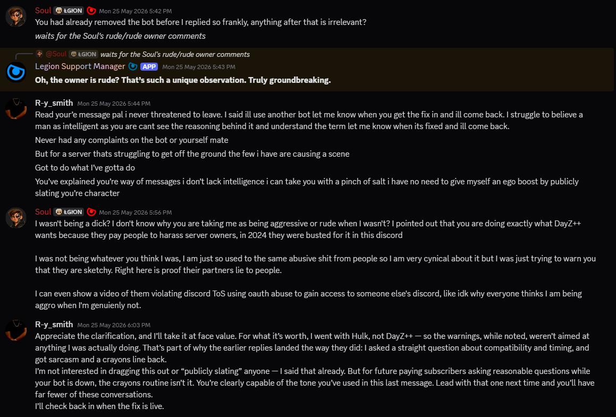Click the red role icon next to Soul's top username
The image size is (616, 417).
tap(91, 11)
